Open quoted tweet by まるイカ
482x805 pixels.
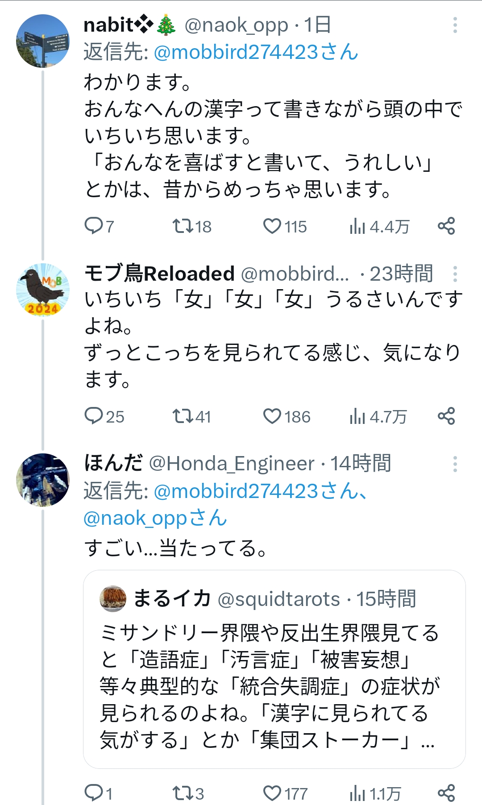point(274,669)
